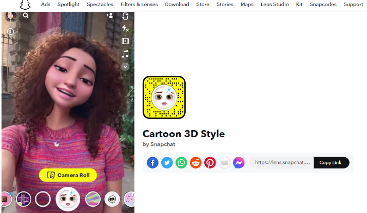Share lens on Facebook
This screenshot has width=367, height=213.
(x=152, y=162)
